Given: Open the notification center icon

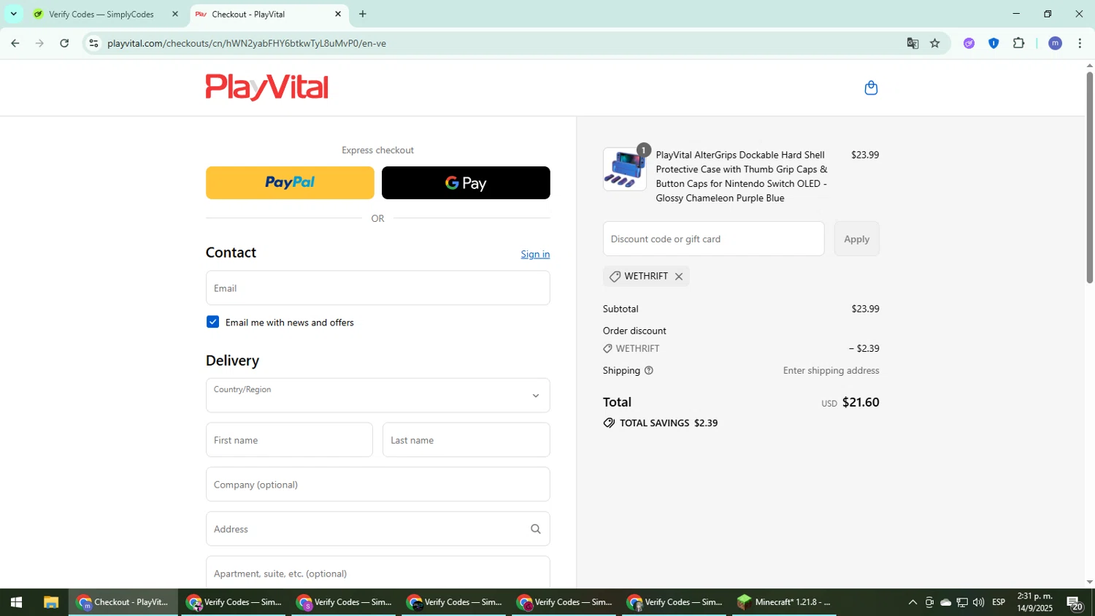Looking at the screenshot, I should (x=1075, y=603).
